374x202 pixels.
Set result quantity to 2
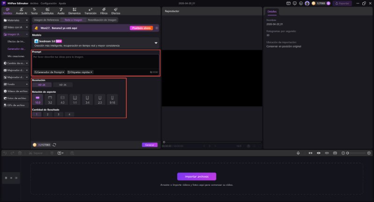pos(48,114)
